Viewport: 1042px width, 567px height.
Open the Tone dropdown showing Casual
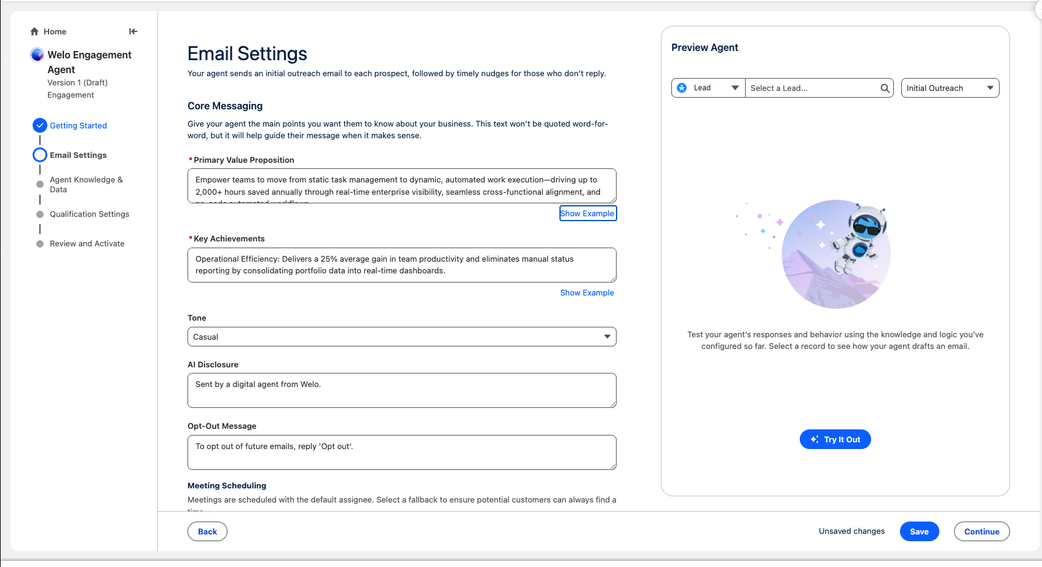[402, 337]
